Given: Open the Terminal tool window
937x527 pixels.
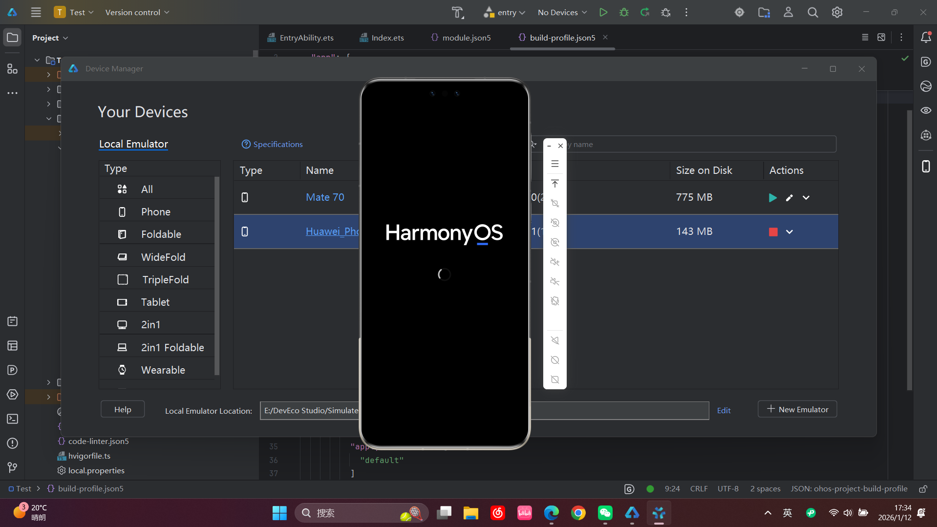Looking at the screenshot, I should (13, 419).
